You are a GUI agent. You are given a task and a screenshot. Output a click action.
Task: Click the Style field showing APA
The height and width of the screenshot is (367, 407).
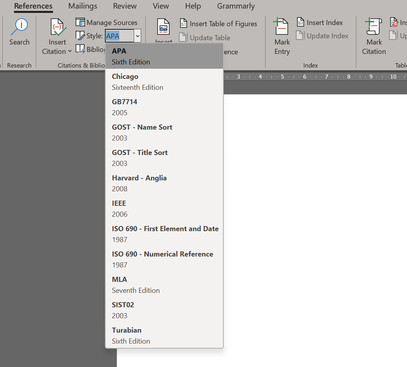[x=120, y=36]
